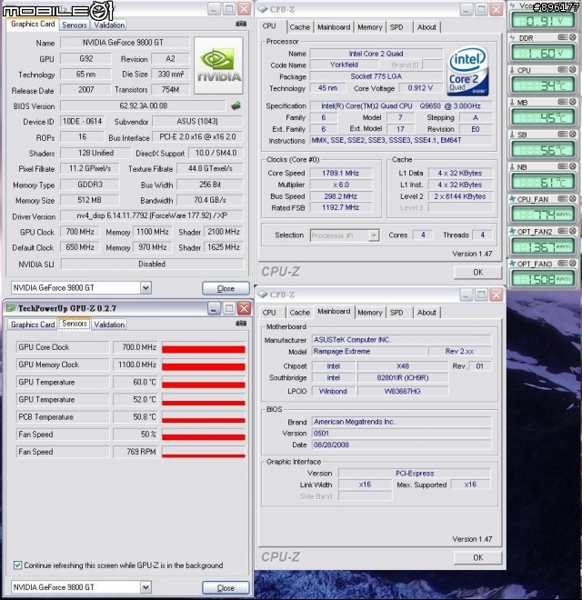
Task: Close the NB temperature sensor panel
Action: 572,166
